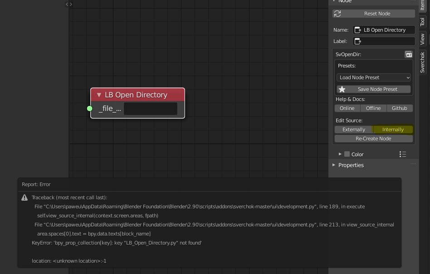
Task: Open the Load Node Preset dropdown
Action: (x=373, y=77)
